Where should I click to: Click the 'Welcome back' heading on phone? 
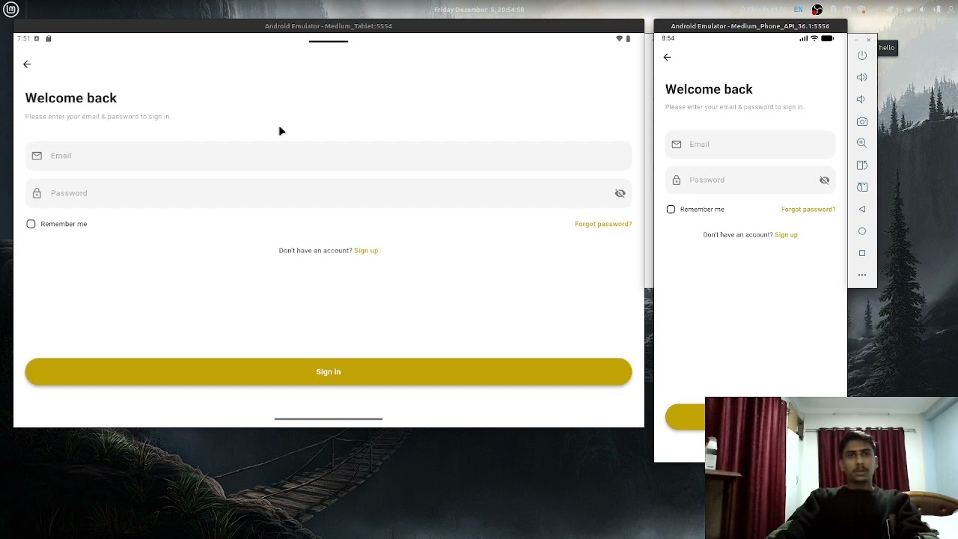[x=709, y=89]
